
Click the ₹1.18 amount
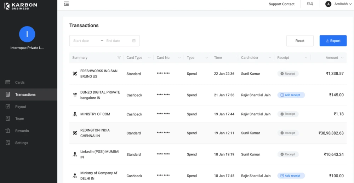click(339, 114)
